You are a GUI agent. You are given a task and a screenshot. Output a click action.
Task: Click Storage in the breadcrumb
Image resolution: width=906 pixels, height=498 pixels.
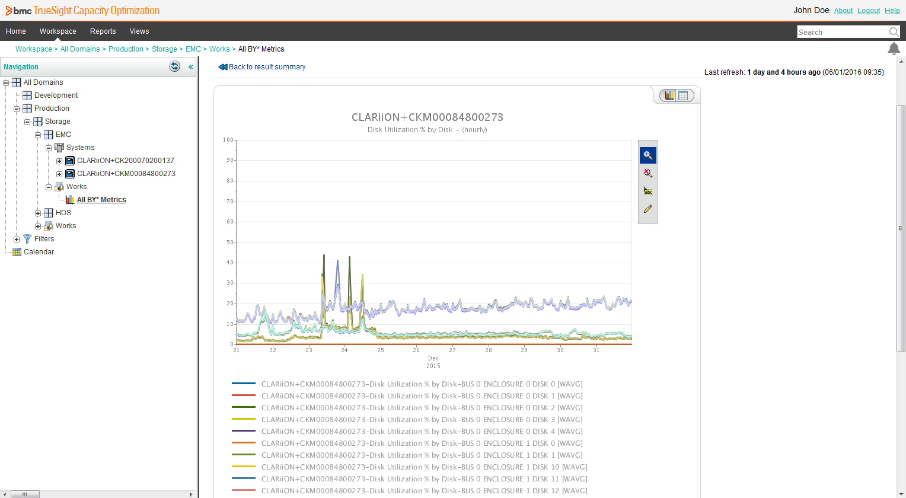coord(164,49)
